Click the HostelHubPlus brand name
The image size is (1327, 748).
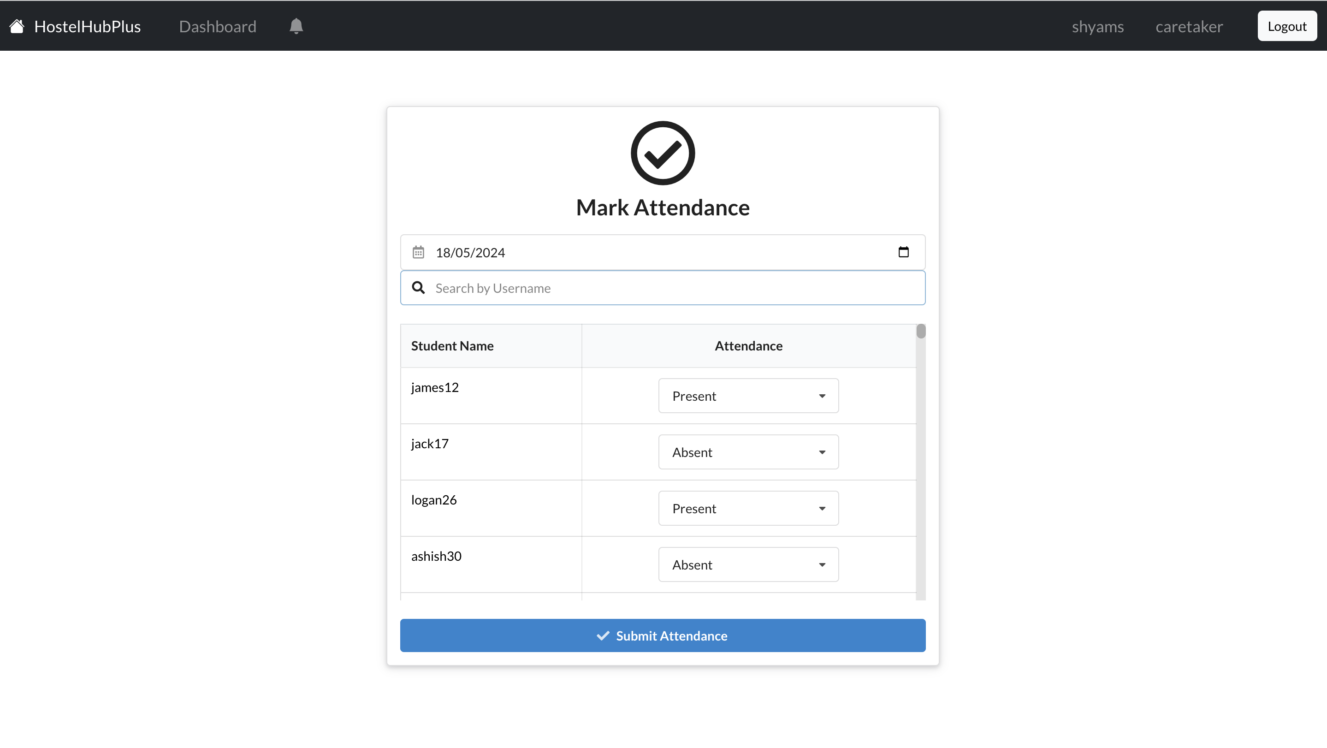pyautogui.click(x=87, y=26)
